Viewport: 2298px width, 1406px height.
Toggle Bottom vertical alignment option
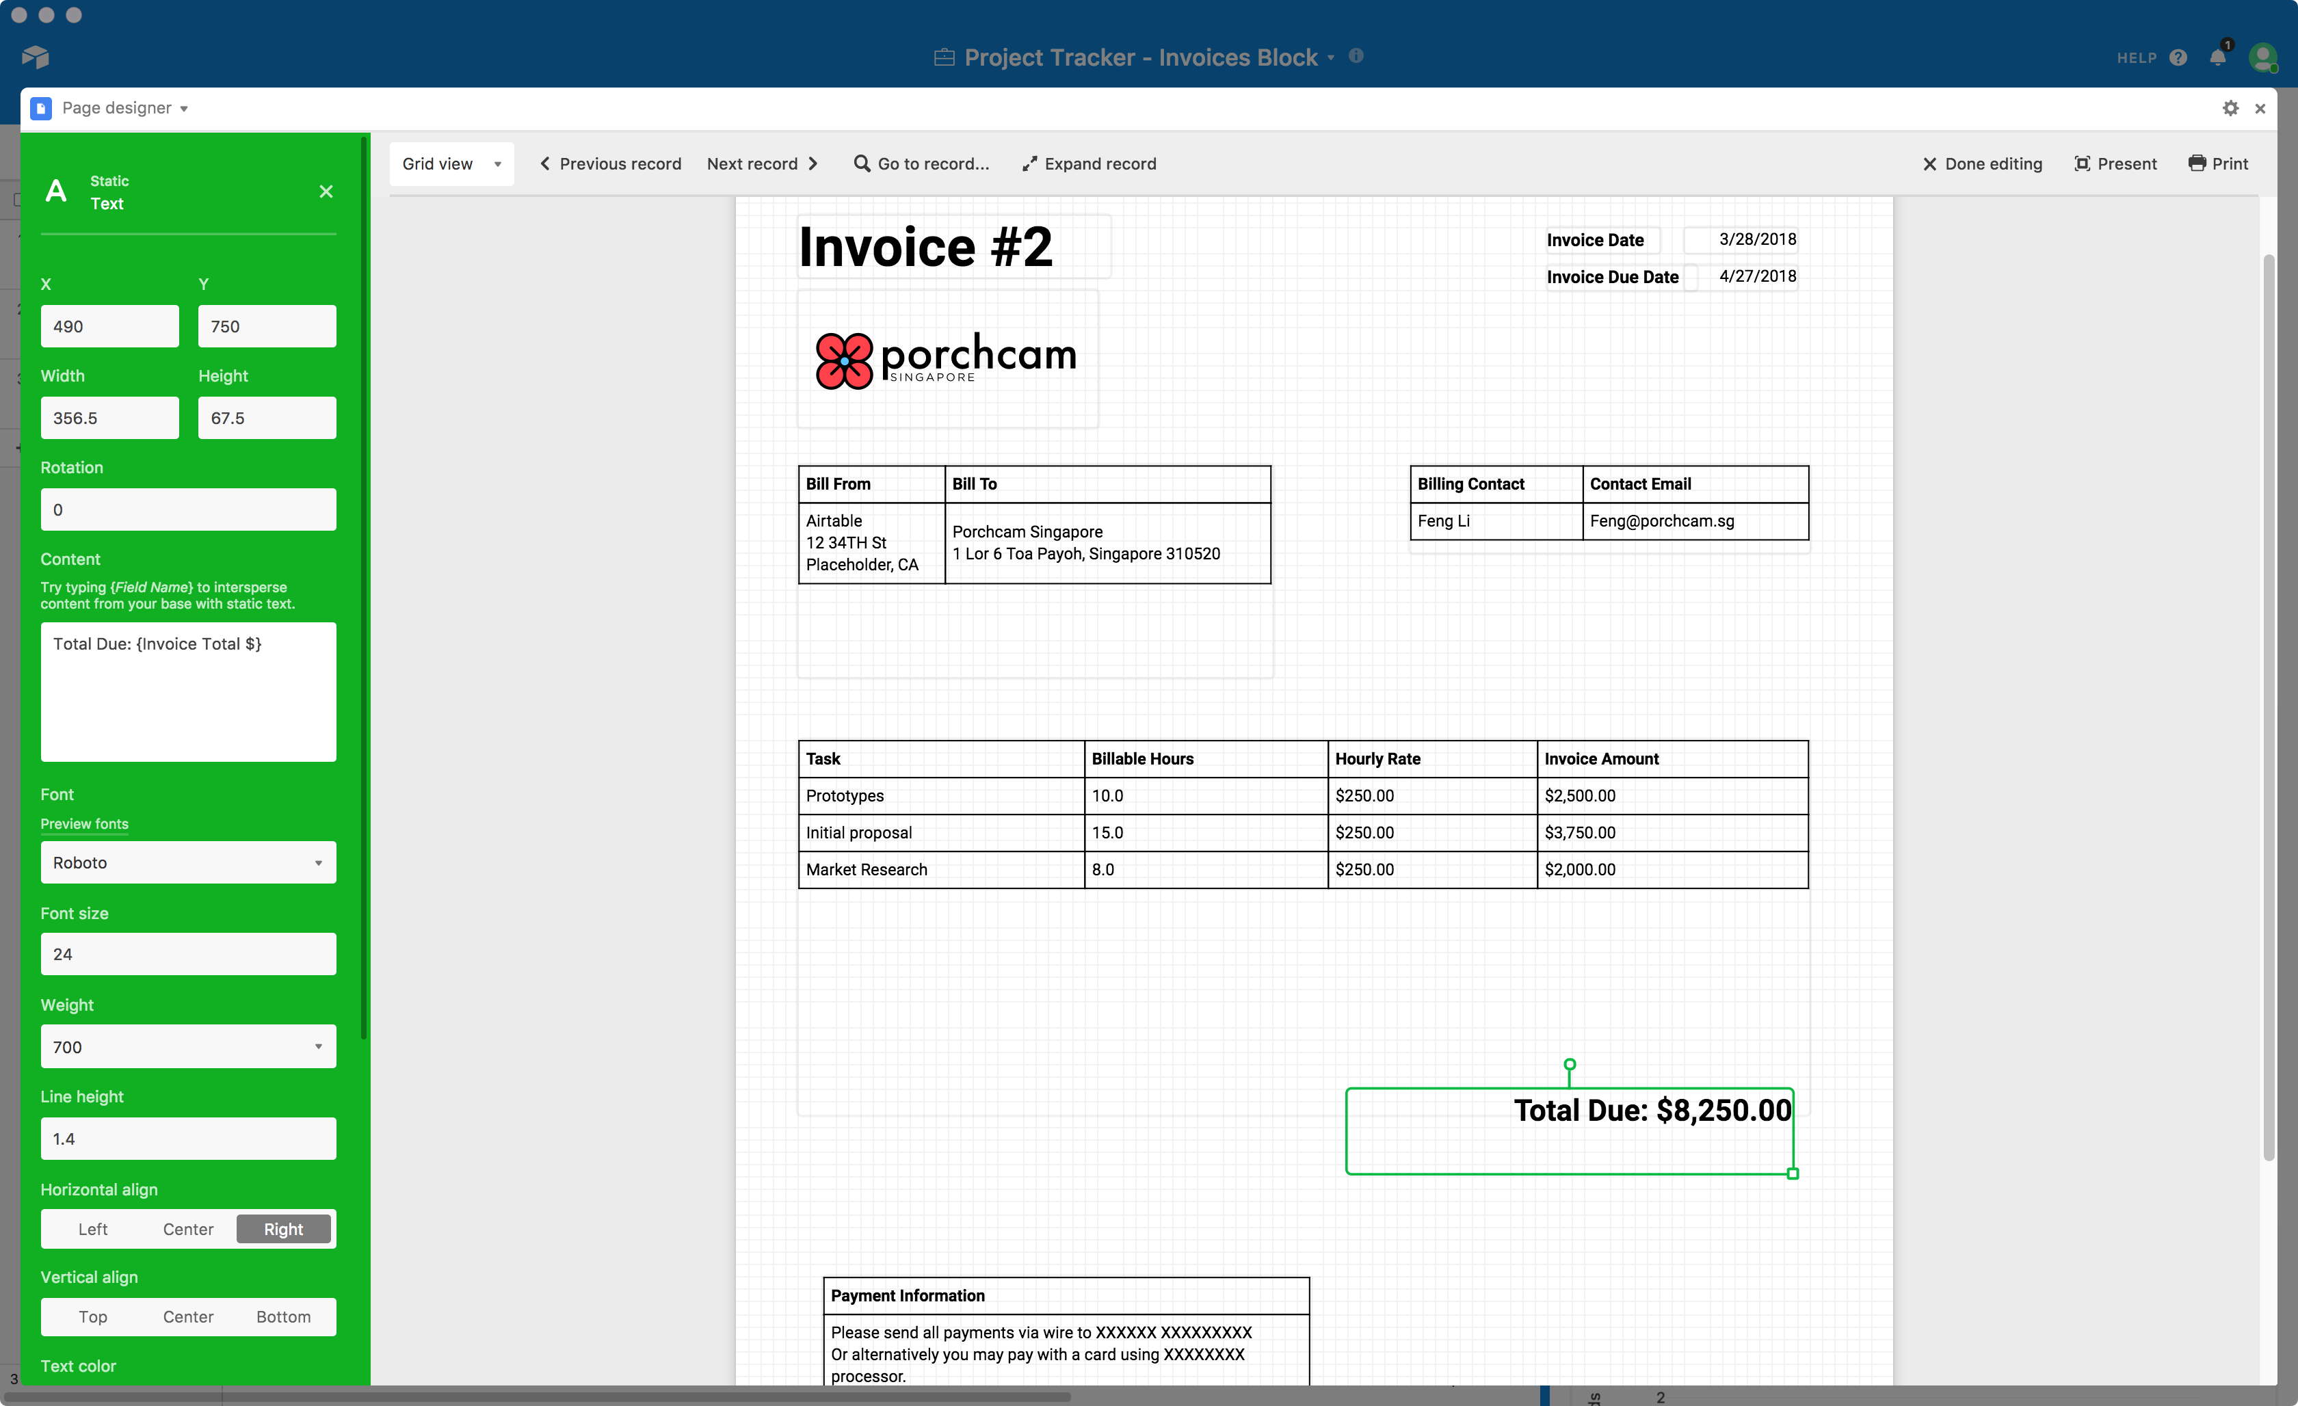[x=284, y=1316]
